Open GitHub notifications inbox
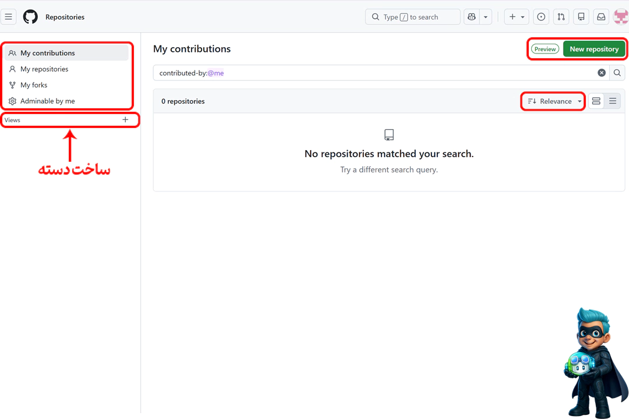629x419 pixels. tap(600, 16)
